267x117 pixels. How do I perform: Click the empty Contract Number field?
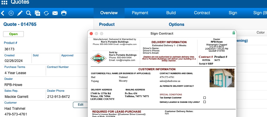click(x=67, y=73)
